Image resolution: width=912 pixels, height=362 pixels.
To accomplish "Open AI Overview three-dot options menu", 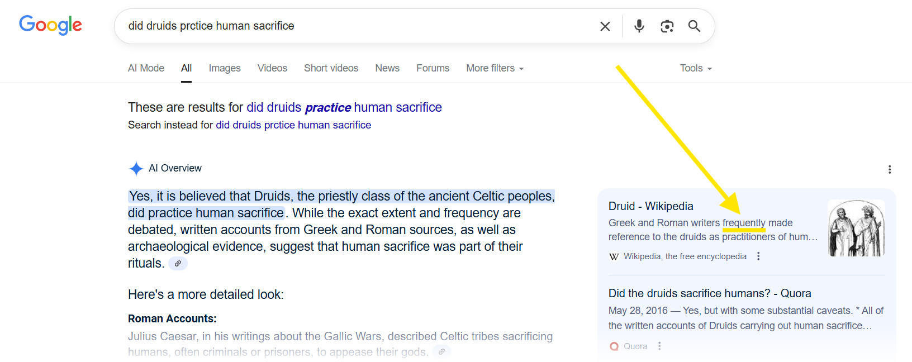I will [x=889, y=169].
